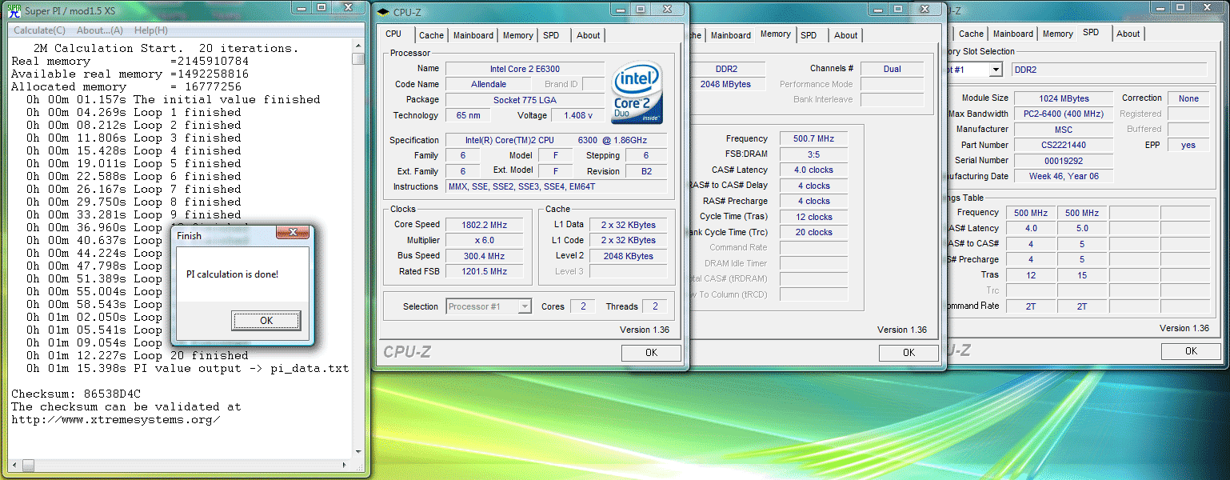Viewport: 1230px width, 480px height.
Task: Click the Module Size value 1024 MBytes
Action: pos(1064,98)
